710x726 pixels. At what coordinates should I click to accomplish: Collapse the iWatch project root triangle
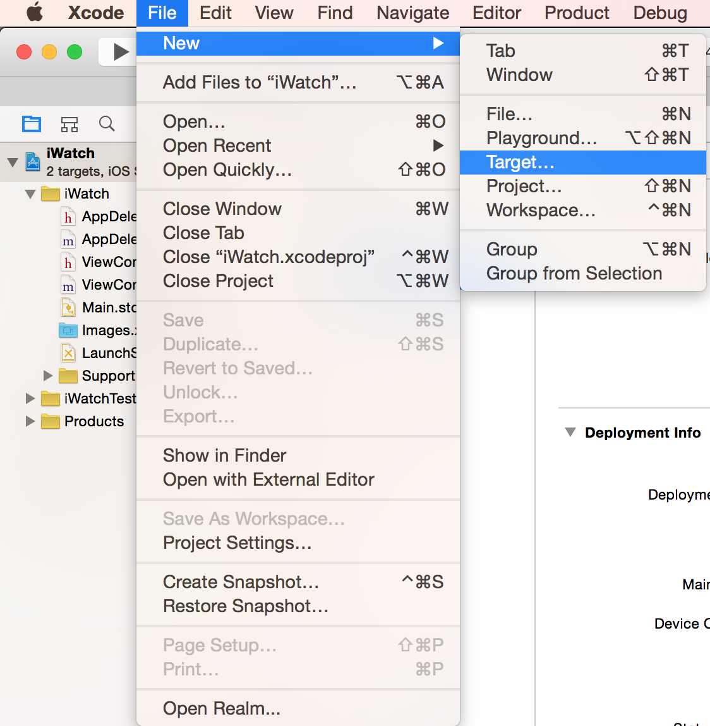(x=13, y=162)
